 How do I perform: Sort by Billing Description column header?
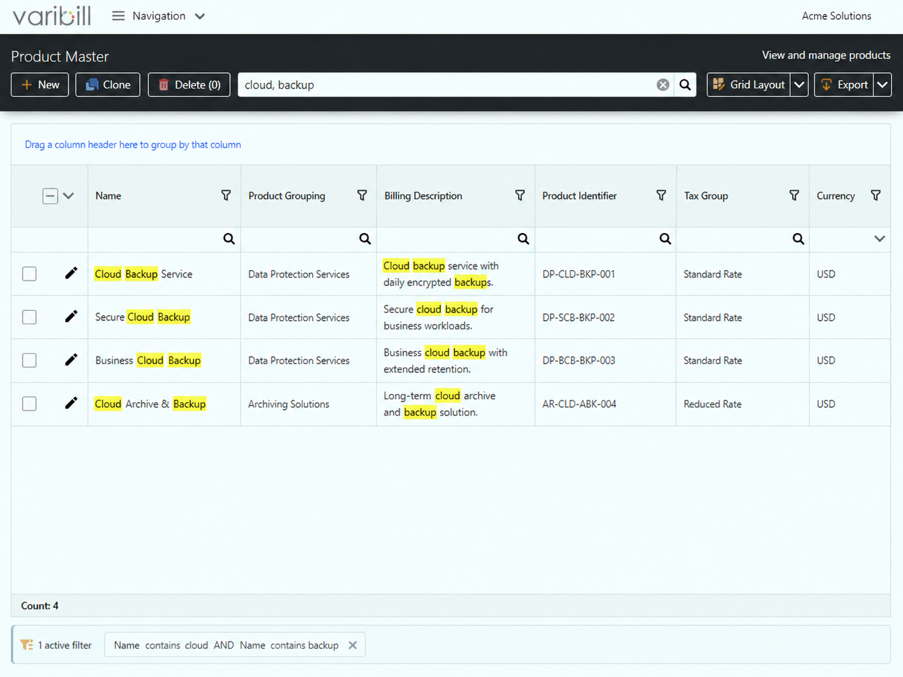tap(423, 196)
